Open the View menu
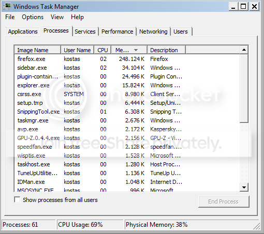264x234 pixels. tap(57, 17)
